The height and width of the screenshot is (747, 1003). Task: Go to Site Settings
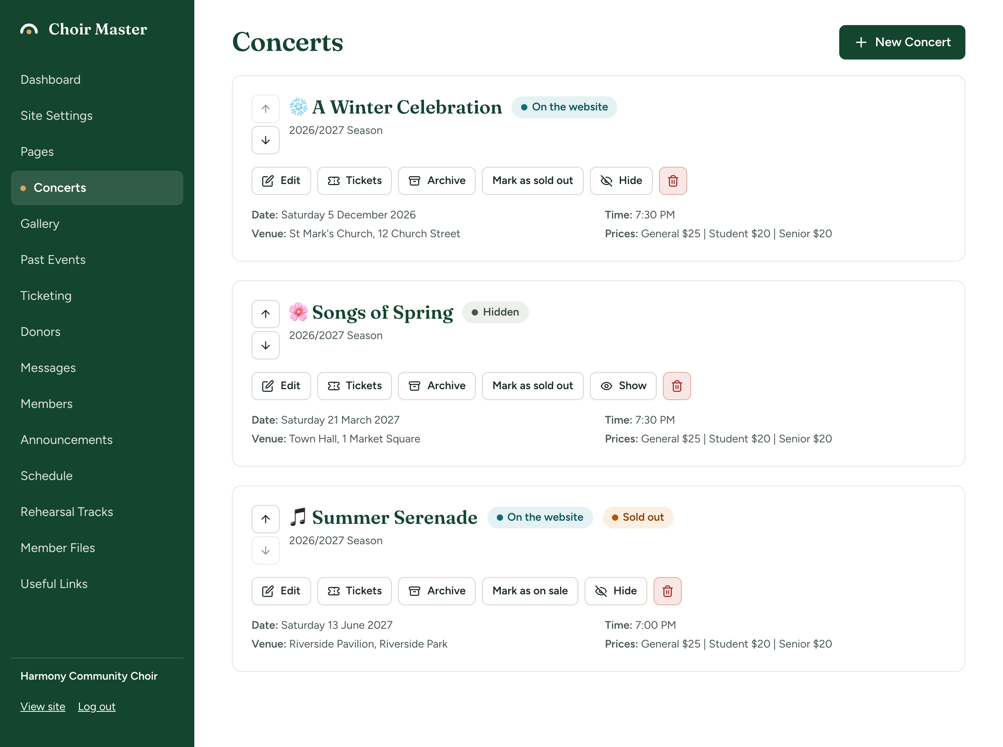point(97,116)
